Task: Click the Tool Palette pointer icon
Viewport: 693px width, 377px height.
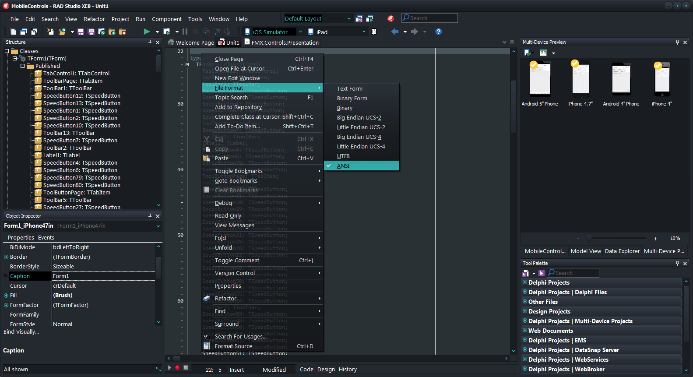Action: pos(542,273)
